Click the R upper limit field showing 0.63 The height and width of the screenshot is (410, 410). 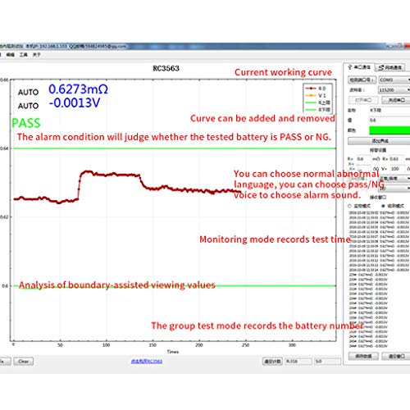pyautogui.click(x=397, y=159)
